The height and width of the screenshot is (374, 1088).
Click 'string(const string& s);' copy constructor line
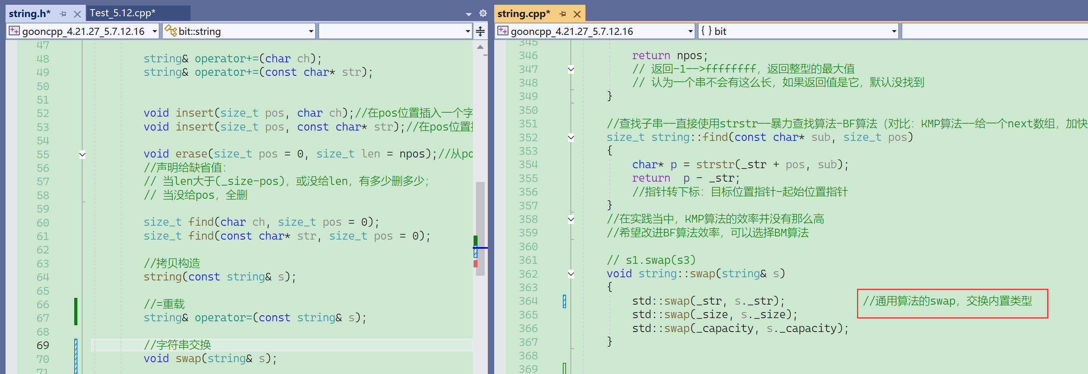click(220, 277)
